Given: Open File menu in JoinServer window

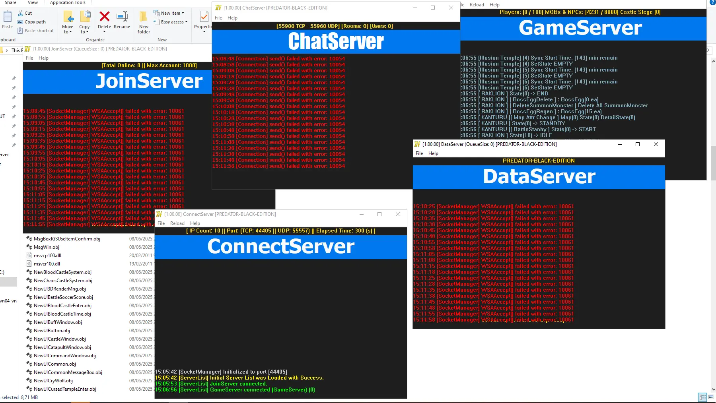Looking at the screenshot, I should click(29, 58).
